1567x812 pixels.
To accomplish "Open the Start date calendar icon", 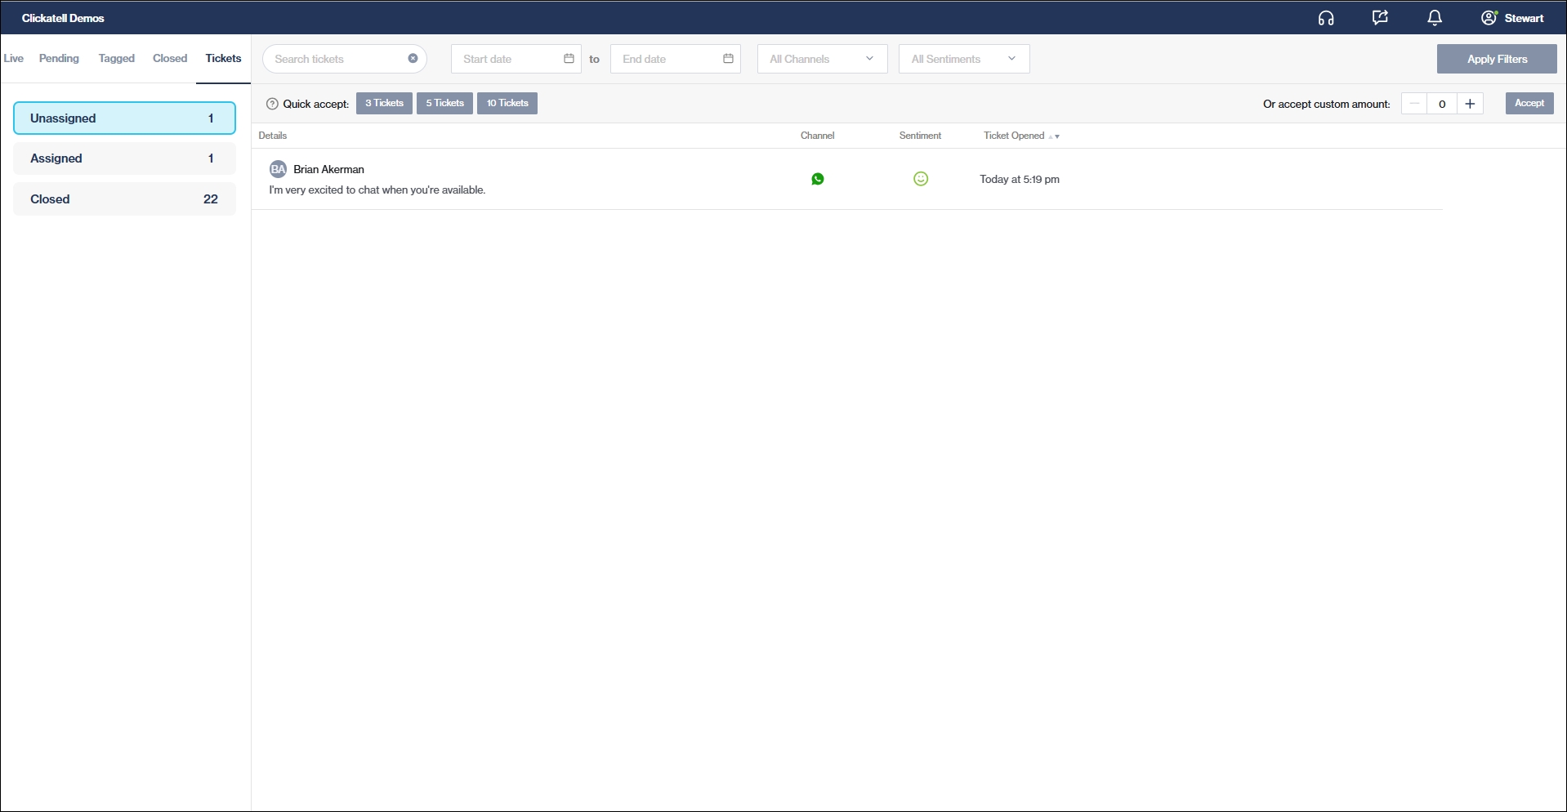I will point(569,59).
